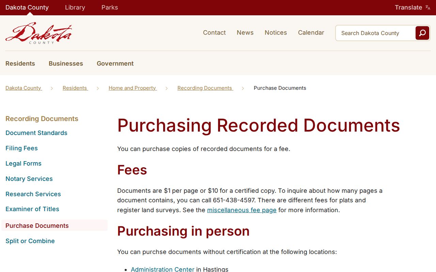Open the Residents main menu
Image resolution: width=436 pixels, height=272 pixels.
tap(20, 64)
